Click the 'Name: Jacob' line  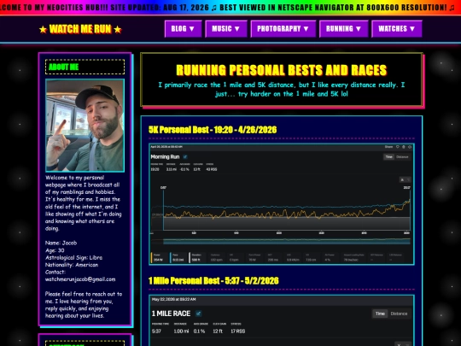pyautogui.click(x=61, y=243)
